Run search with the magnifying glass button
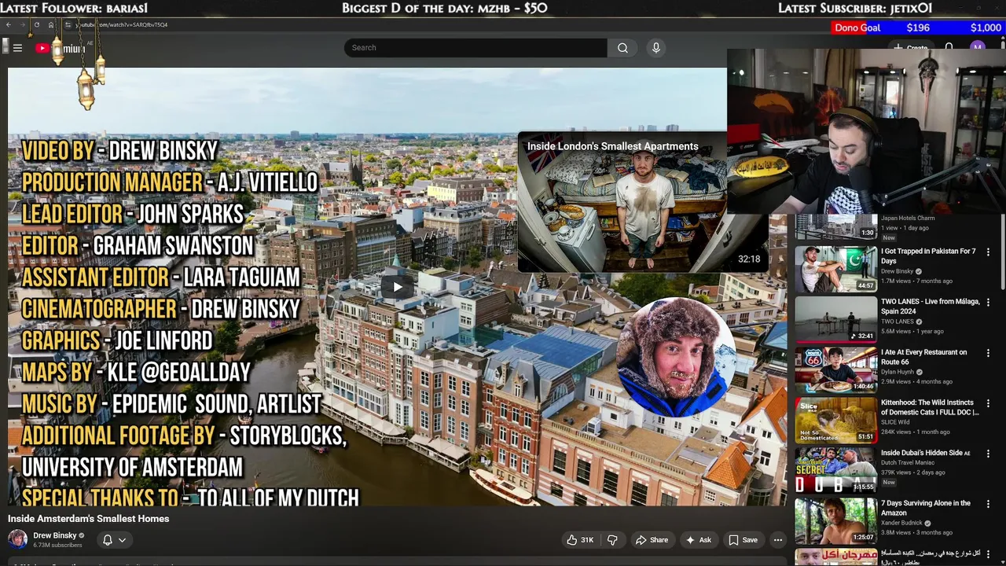This screenshot has width=1006, height=566. coord(622,48)
